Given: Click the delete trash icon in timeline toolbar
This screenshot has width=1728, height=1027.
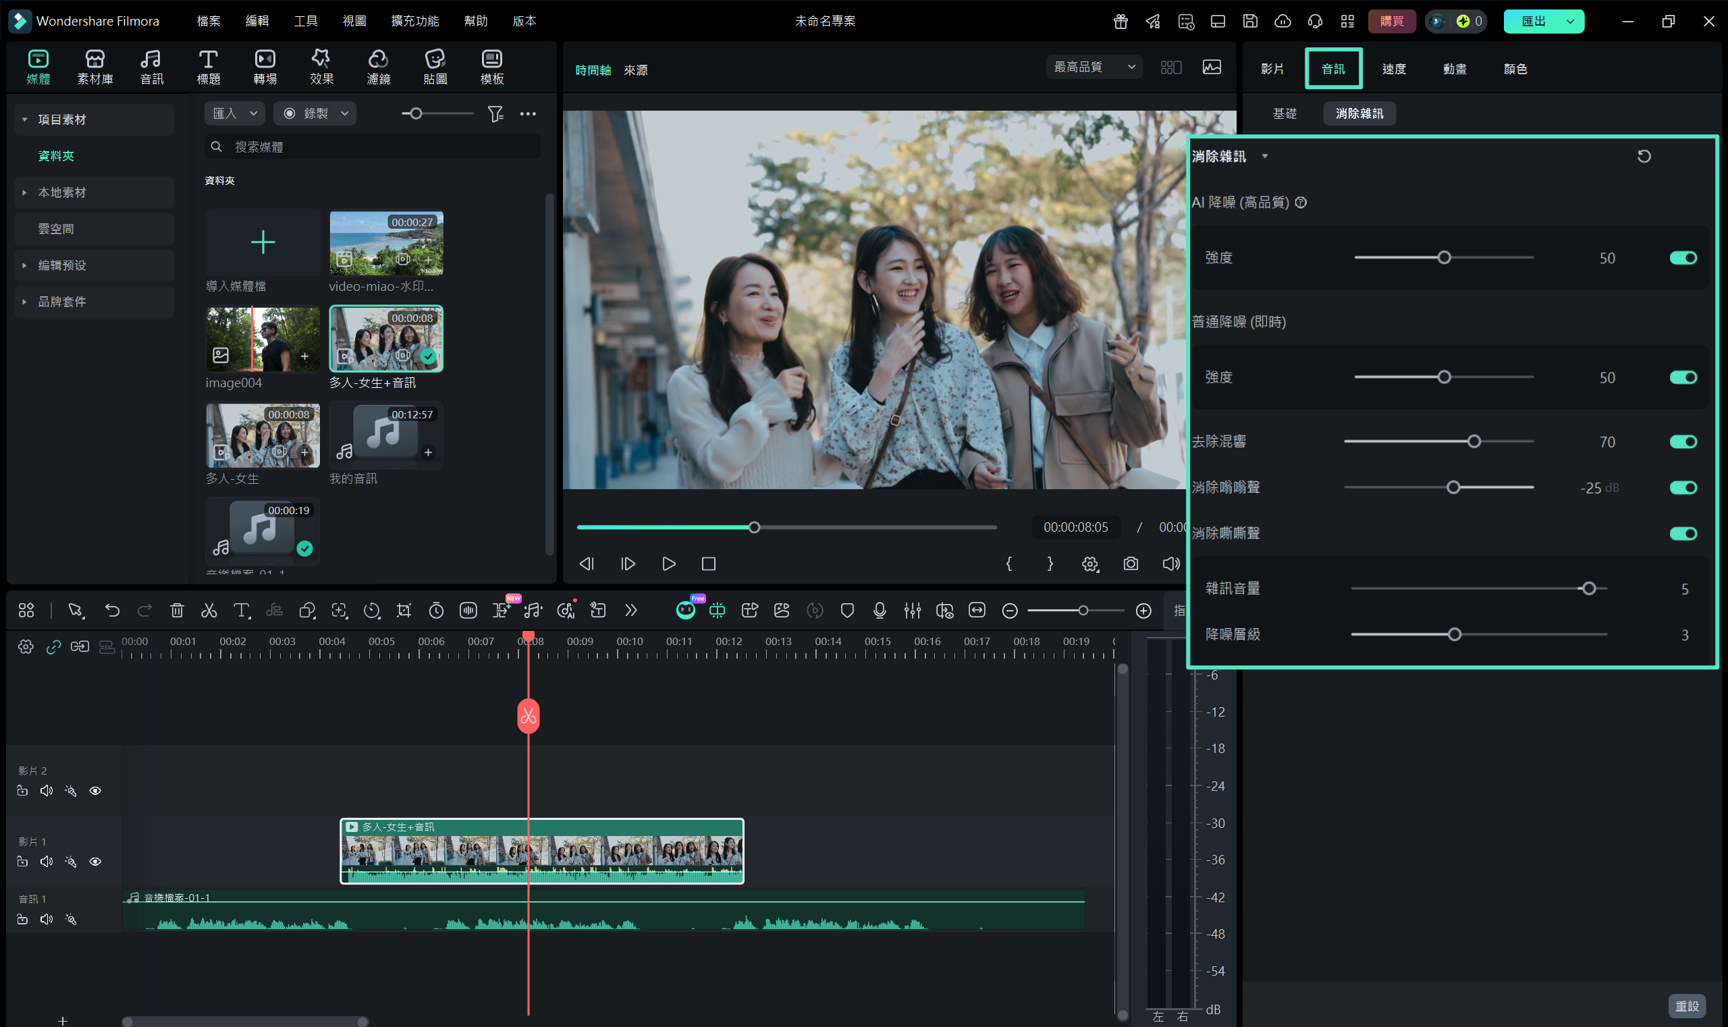Looking at the screenshot, I should tap(177, 611).
